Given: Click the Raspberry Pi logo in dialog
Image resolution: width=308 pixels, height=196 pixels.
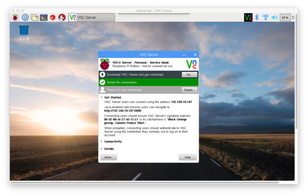Looking at the screenshot, I should pyautogui.click(x=105, y=64).
